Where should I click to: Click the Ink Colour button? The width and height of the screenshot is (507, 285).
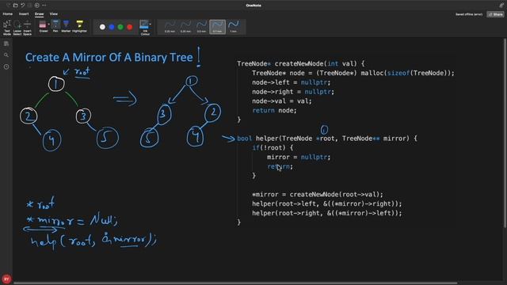click(x=144, y=28)
